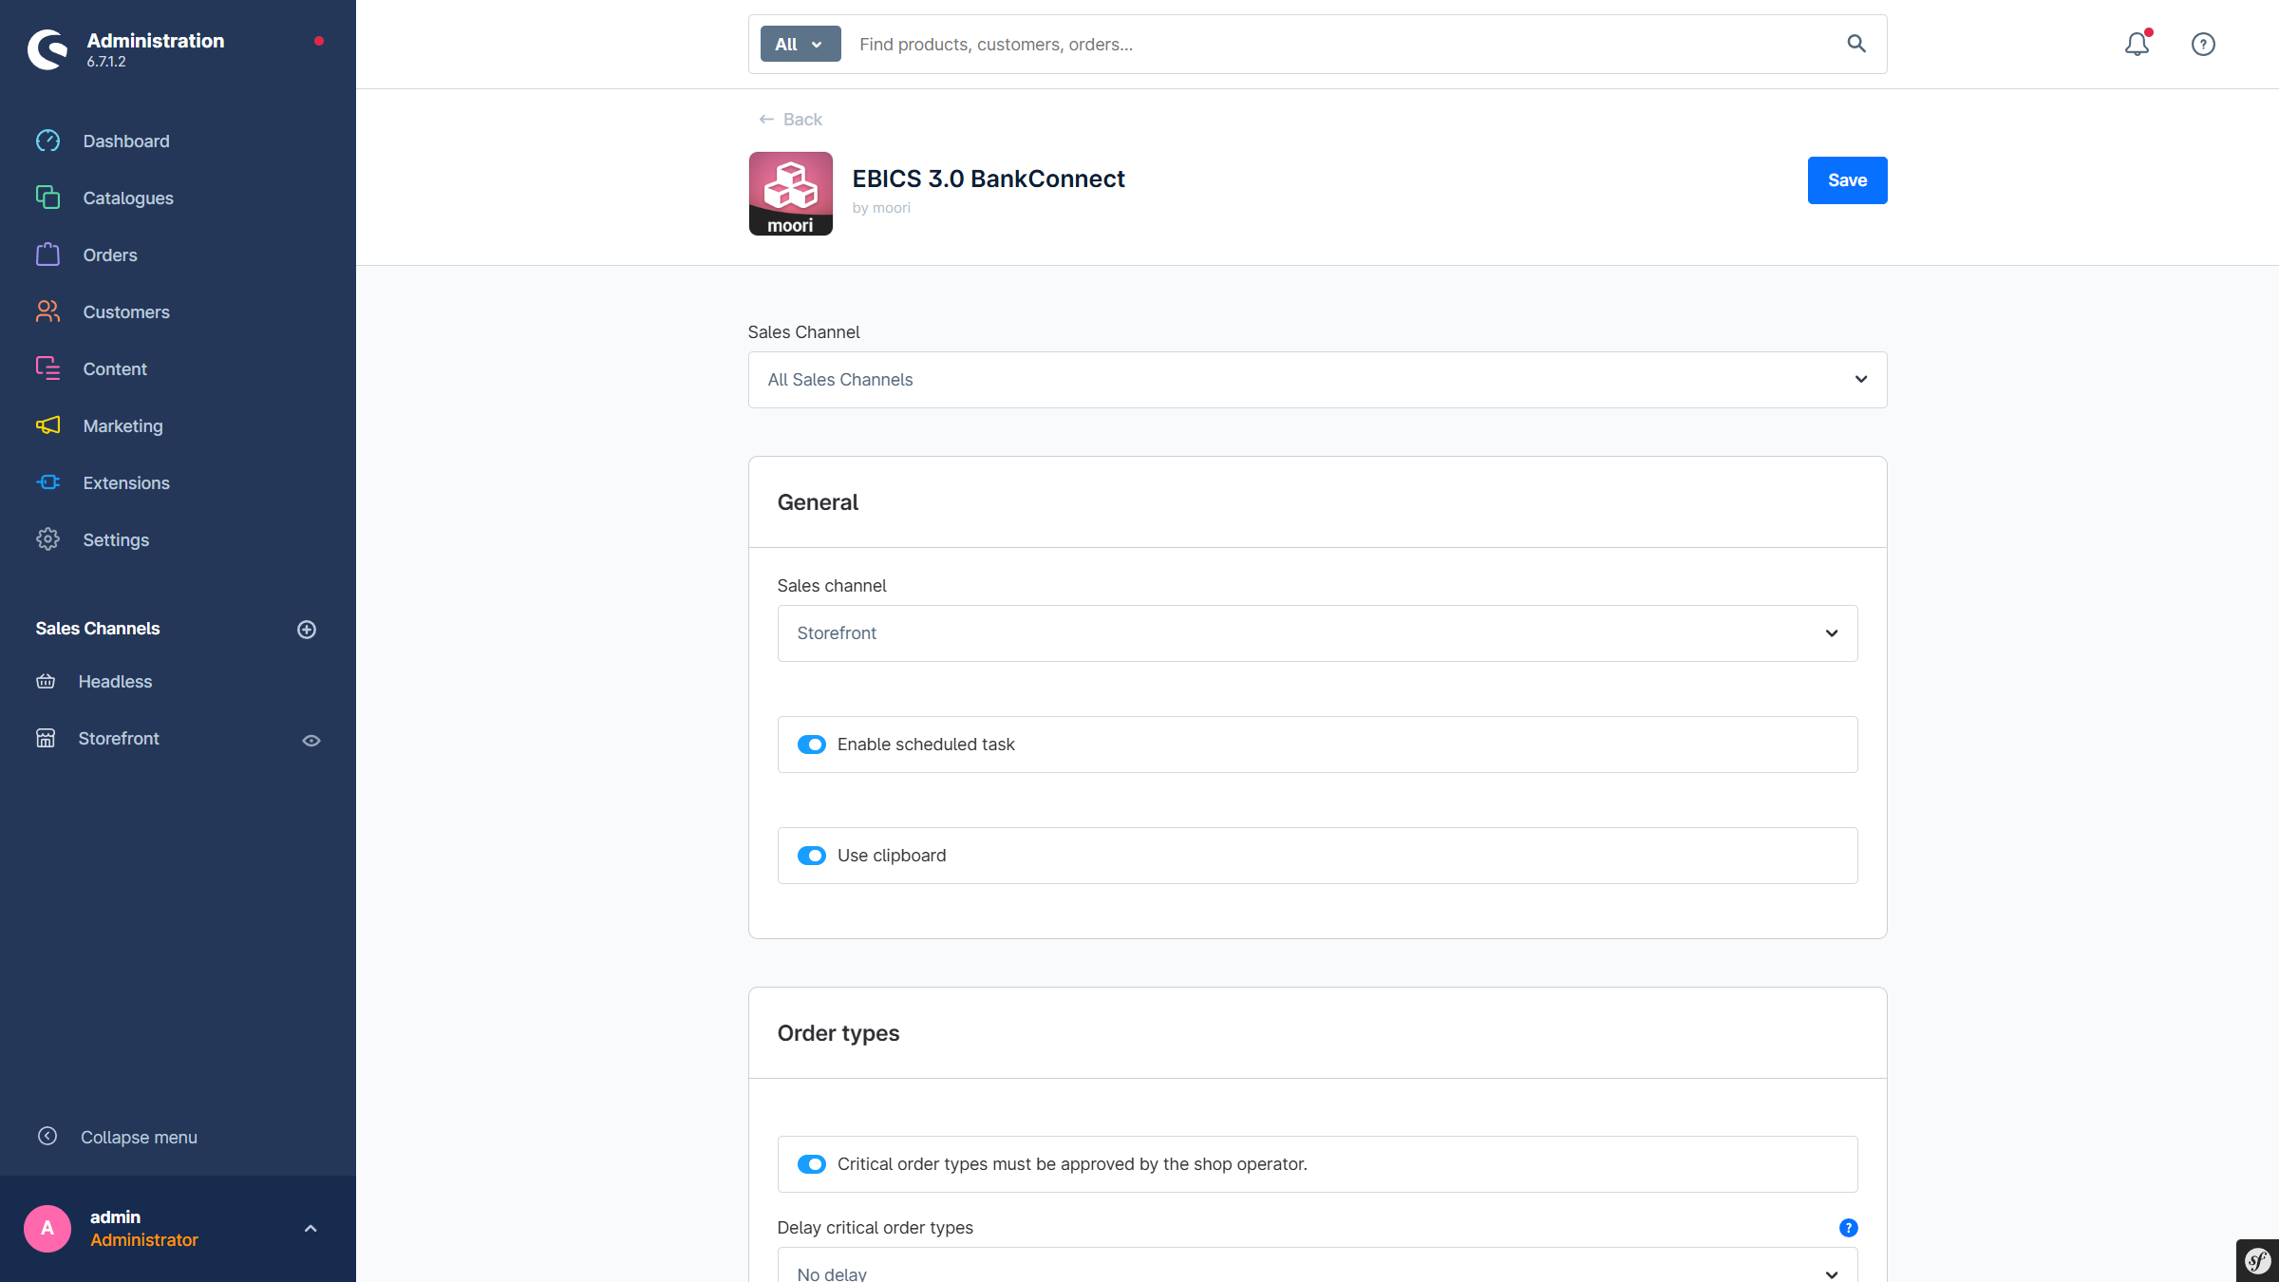The height and width of the screenshot is (1282, 2279).
Task: Show Storefront via the eye icon
Action: pos(311,740)
